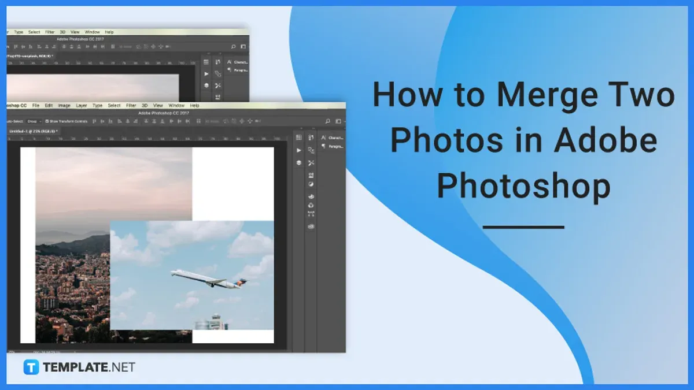694x390 pixels.
Task: Open the Select menu in front window
Action: point(114,106)
